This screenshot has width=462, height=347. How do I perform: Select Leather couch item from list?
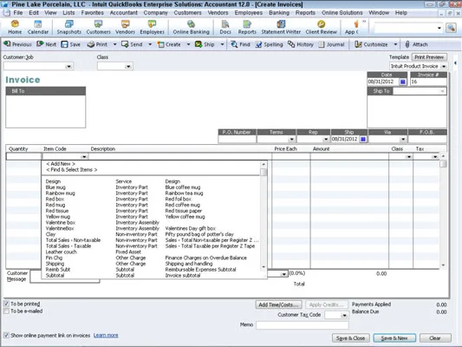click(61, 252)
